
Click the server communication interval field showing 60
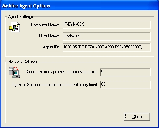click(x=125, y=85)
